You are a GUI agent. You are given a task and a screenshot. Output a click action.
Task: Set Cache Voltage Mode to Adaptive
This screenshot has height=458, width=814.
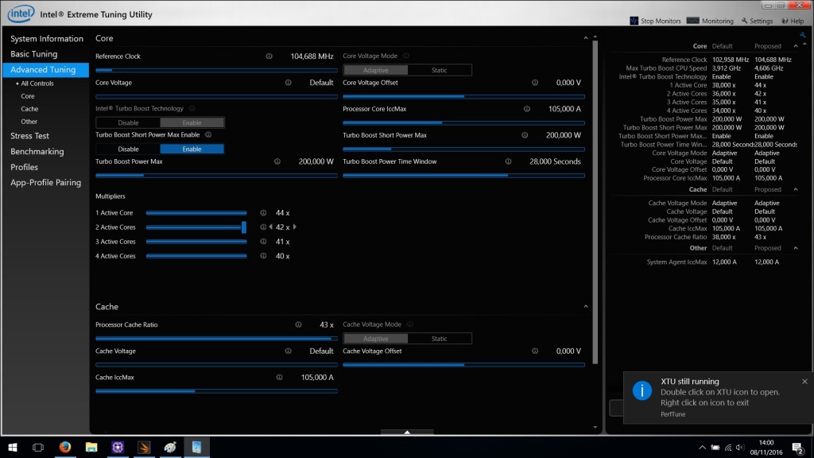(375, 339)
